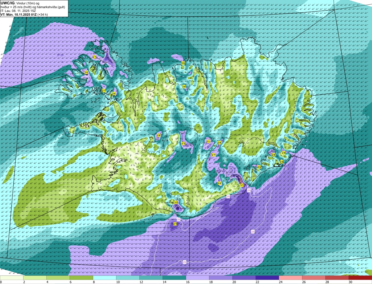
Task: Click the '2' tick label on the color scale
Action: 24,282
